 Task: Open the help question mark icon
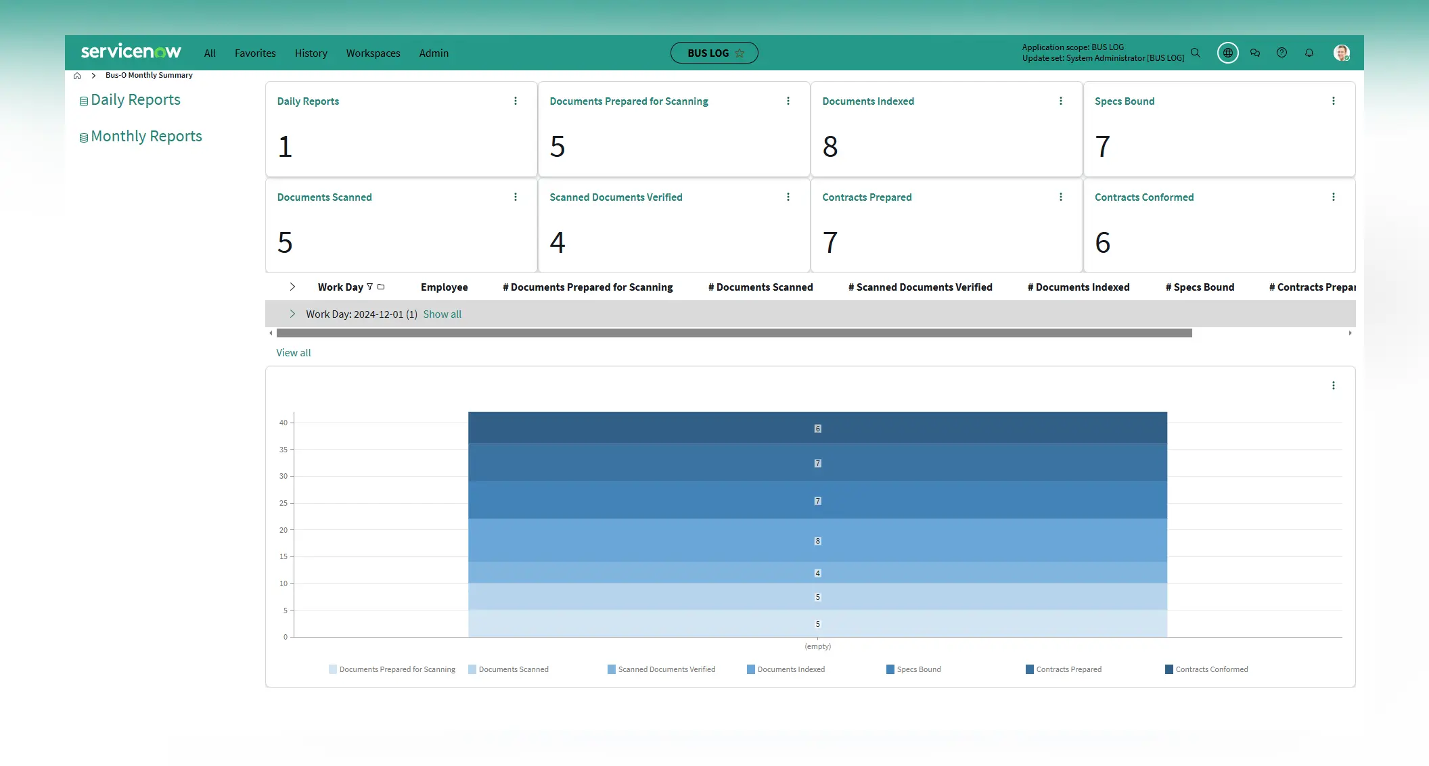[x=1281, y=53]
